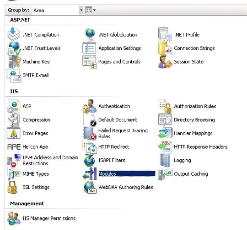247x230 pixels.
Task: Open the Handler Mappings icon
Action: (165, 133)
